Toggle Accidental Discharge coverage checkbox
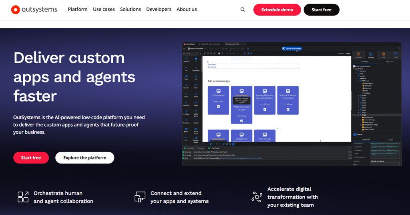This screenshot has height=215, width=410. [265, 109]
